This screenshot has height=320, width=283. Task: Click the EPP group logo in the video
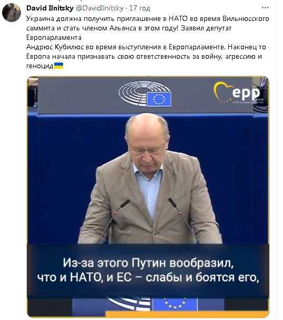[238, 93]
